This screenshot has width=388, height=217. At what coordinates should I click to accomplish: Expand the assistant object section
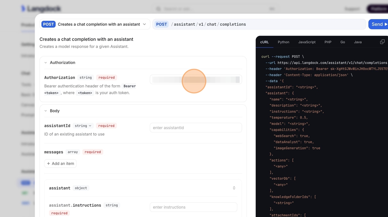[234, 188]
